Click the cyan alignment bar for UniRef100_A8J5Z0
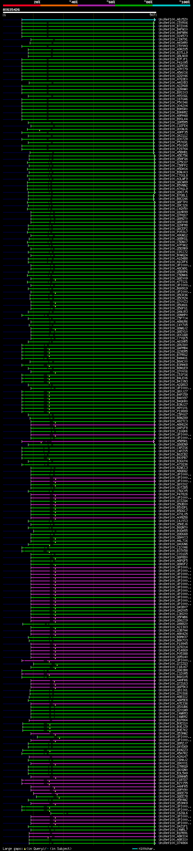193x851 pixels. (88, 20)
